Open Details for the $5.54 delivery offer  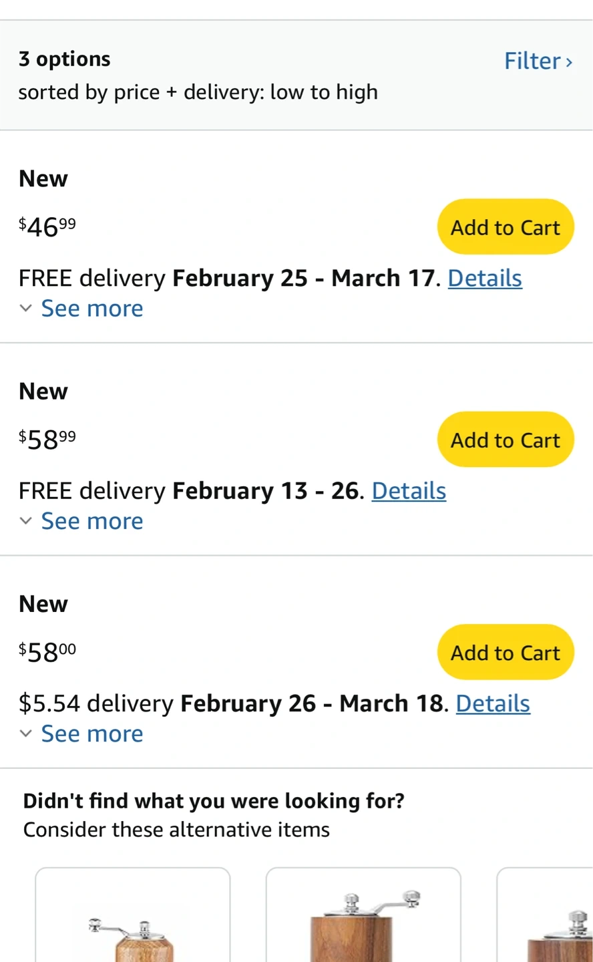[493, 703]
